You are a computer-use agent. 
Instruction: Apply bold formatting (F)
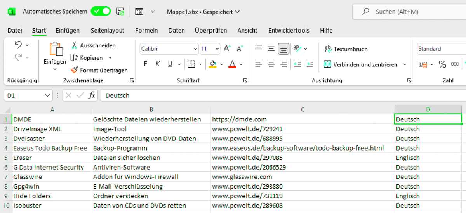pos(145,64)
